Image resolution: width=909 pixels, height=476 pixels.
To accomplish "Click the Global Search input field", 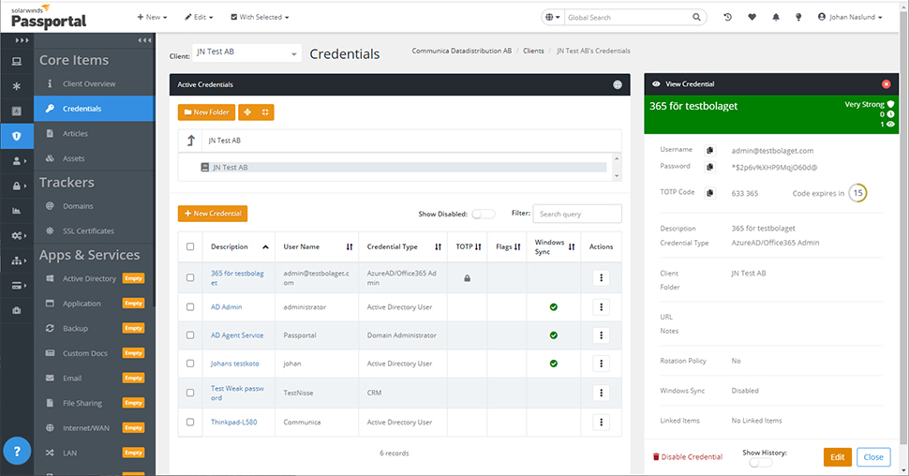I will coord(629,18).
